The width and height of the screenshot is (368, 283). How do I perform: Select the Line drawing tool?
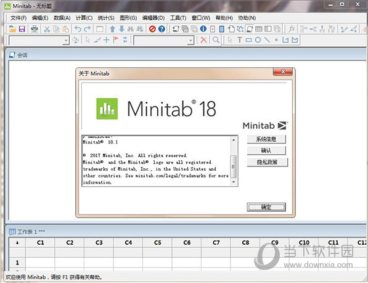click(x=267, y=40)
